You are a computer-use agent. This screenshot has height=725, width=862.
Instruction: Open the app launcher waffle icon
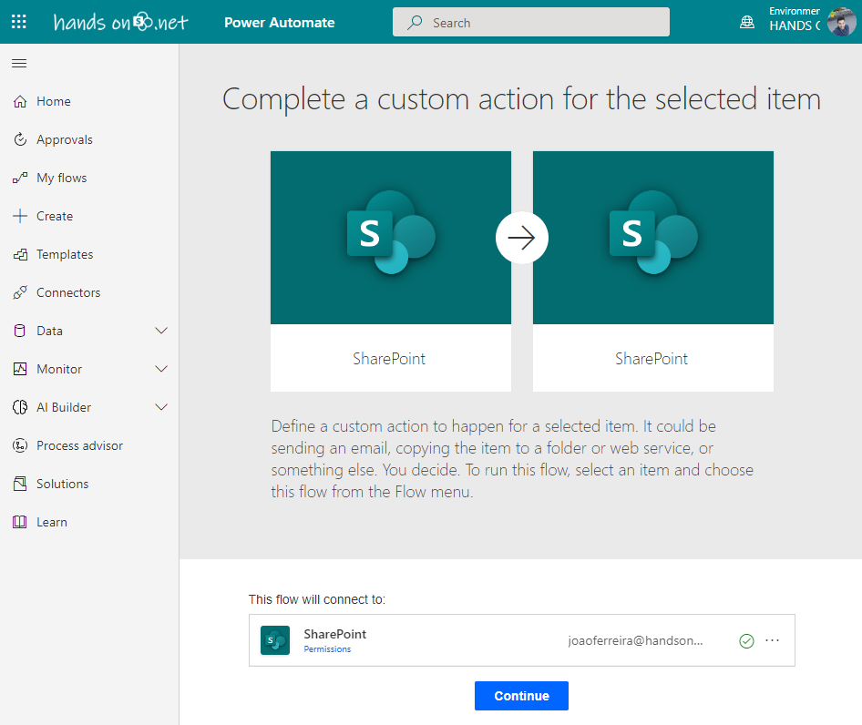pos(18,22)
